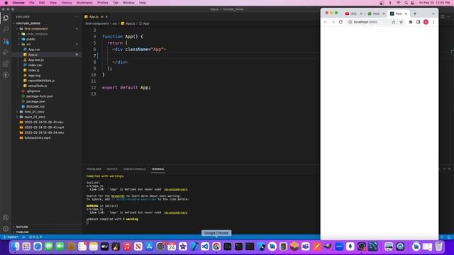Click src breadcrumb above the editor
Viewport: 454px width, 255px height.
(115, 23)
